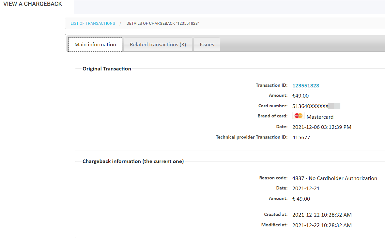Switch to the Related transactions (3) tab
Screen dimensions: 385x243
pyautogui.click(x=158, y=44)
